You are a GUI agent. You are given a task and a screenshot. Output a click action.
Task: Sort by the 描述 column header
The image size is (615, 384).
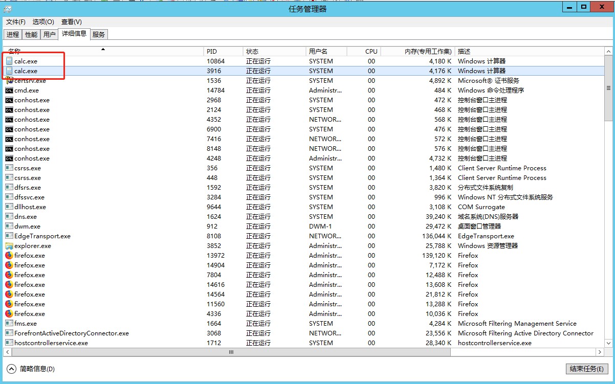(x=529, y=51)
